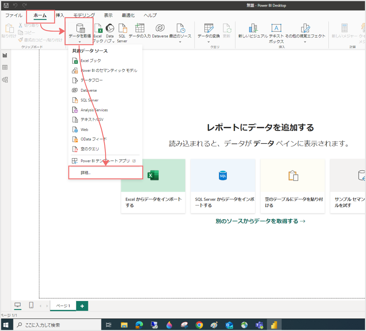Click the ここに入力して検索 taskbar search box
Image resolution: width=366 pixels, height=331 pixels.
click(57, 325)
